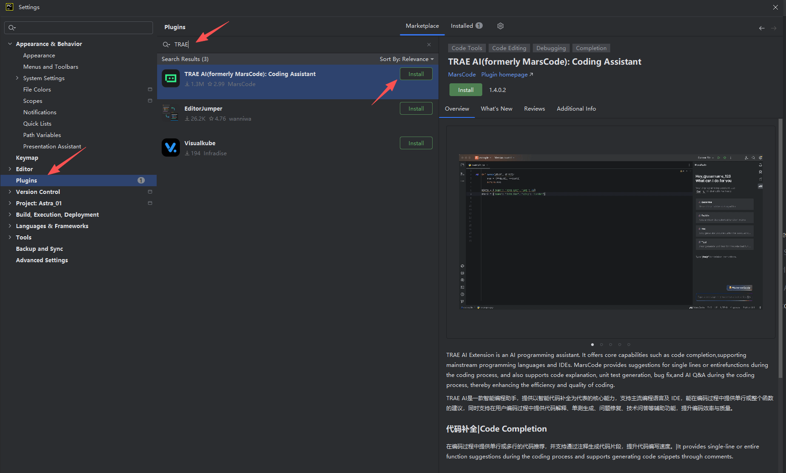Collapse the Appearance & Behavior section
Screen dimensions: 786x473
click(10, 44)
